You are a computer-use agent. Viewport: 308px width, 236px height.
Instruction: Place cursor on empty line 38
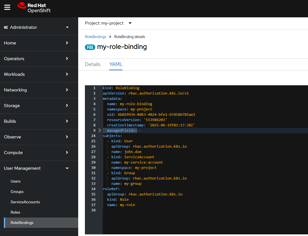pyautogui.click(x=205, y=210)
